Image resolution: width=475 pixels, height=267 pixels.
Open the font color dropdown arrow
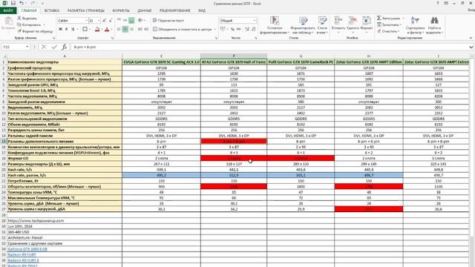point(111,30)
